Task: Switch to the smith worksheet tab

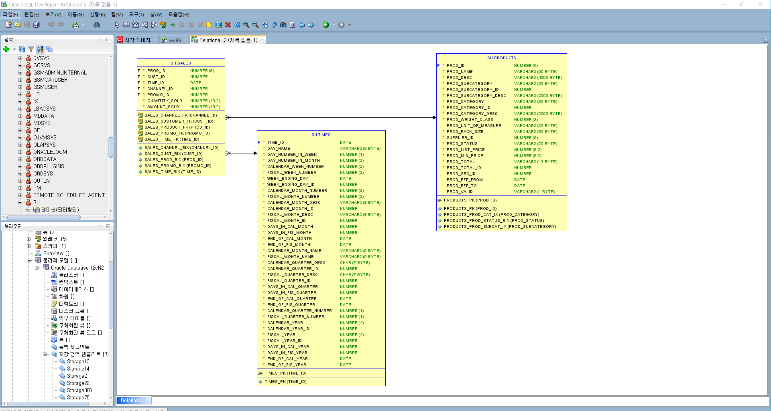Action: [175, 40]
